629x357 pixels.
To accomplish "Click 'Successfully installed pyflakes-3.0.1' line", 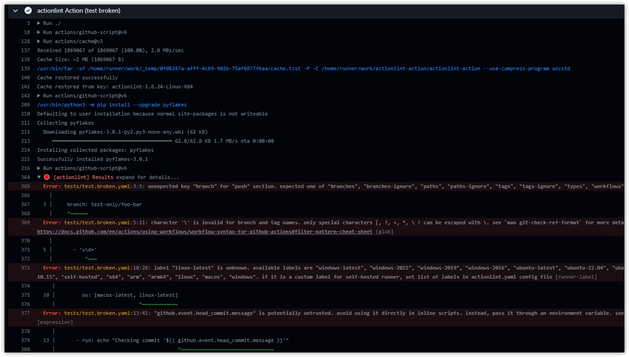I will [93, 159].
